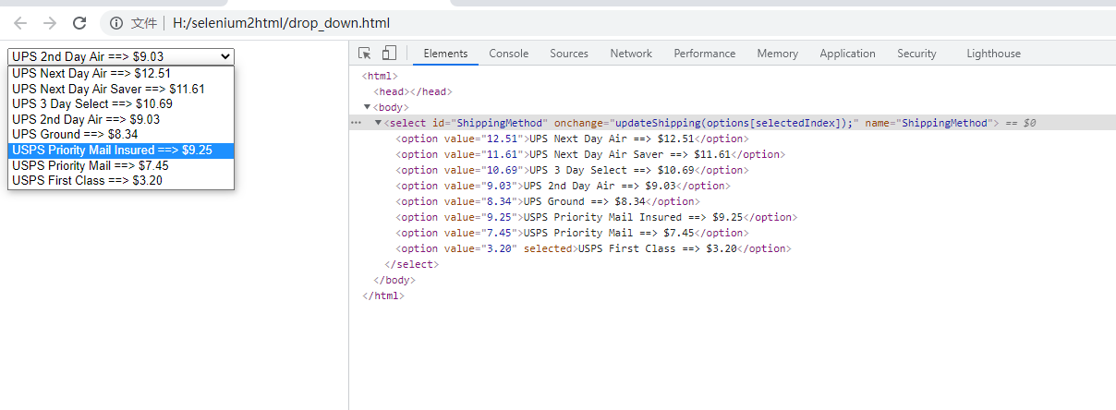Collapse the select ShippingMethod node triangle
1116x410 pixels.
pos(378,123)
